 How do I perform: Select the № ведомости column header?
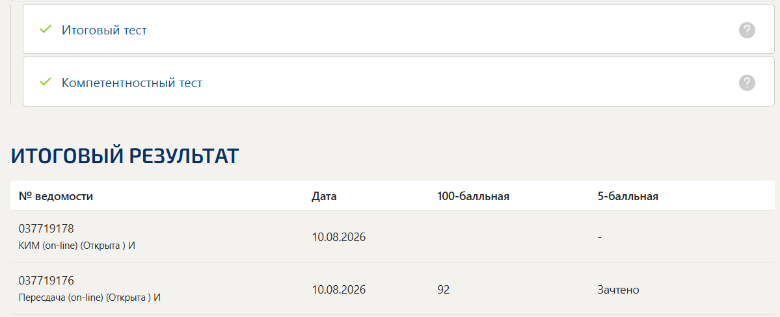coord(56,196)
